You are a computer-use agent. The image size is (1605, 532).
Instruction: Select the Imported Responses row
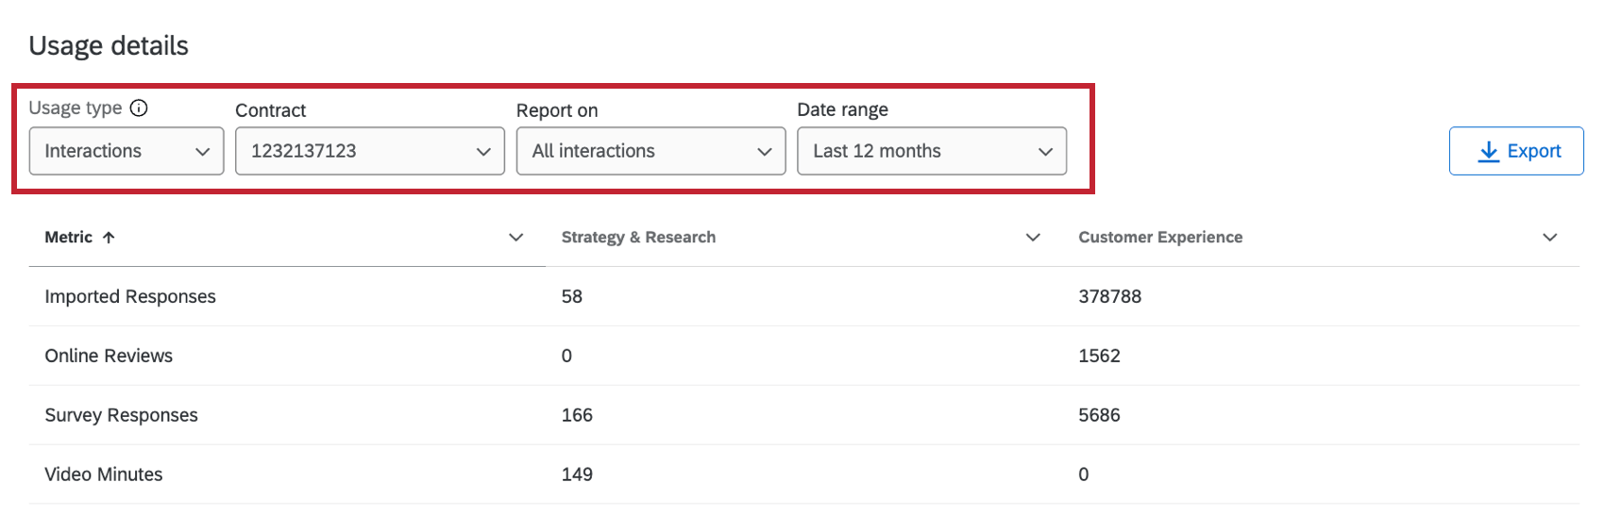tap(130, 296)
